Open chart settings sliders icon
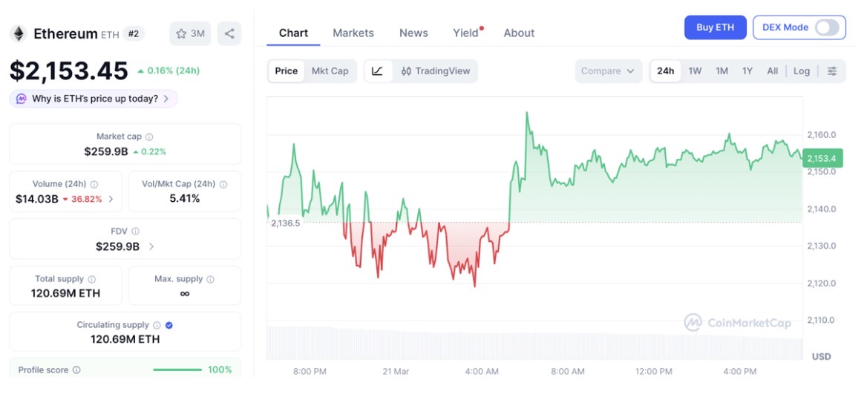Screen dimensions: 867x397 (x=832, y=71)
